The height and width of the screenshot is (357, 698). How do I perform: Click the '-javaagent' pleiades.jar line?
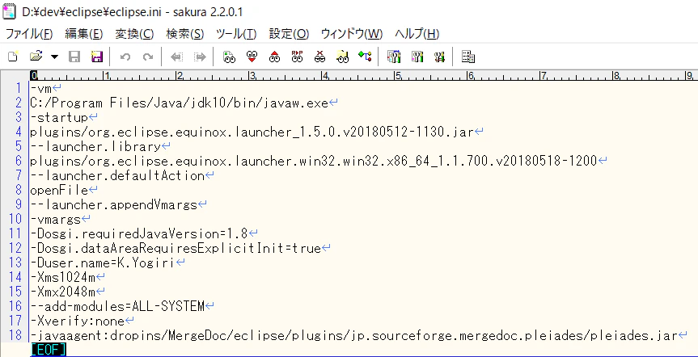[x=353, y=334]
